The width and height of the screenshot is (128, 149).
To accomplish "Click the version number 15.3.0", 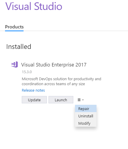I will [27, 72].
